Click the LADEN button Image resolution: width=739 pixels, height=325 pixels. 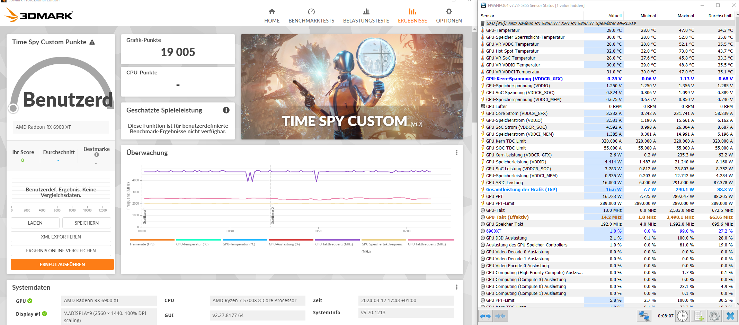click(35, 223)
